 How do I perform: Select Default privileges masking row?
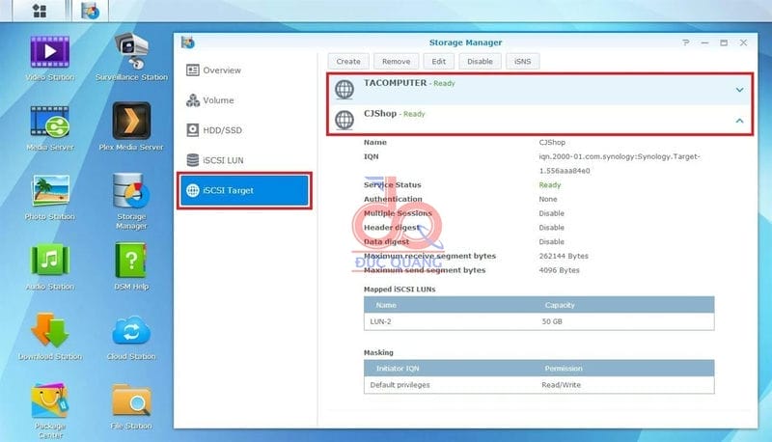pyautogui.click(x=539, y=385)
